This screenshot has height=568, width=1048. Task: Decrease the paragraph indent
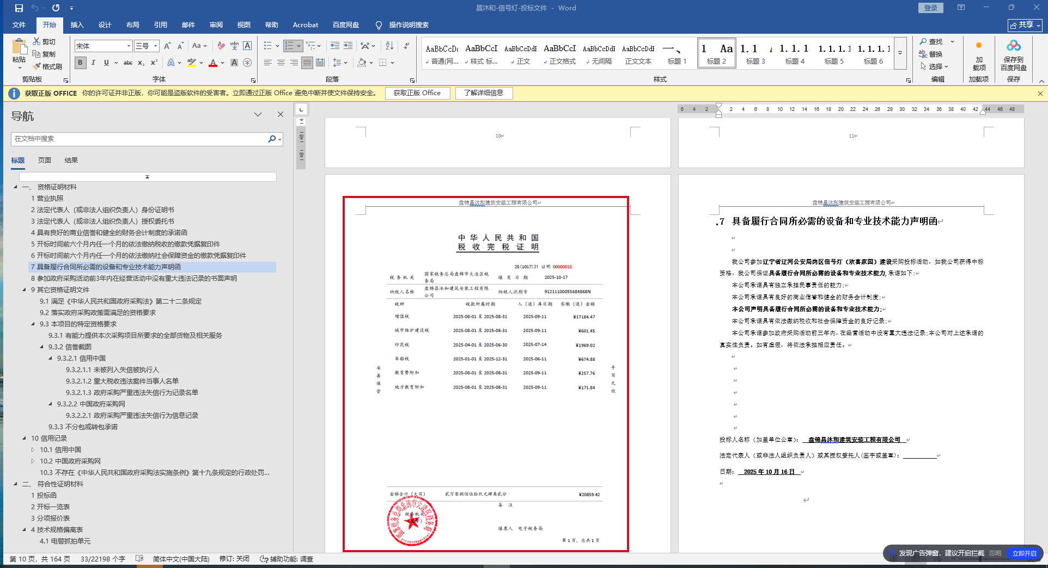tap(334, 46)
